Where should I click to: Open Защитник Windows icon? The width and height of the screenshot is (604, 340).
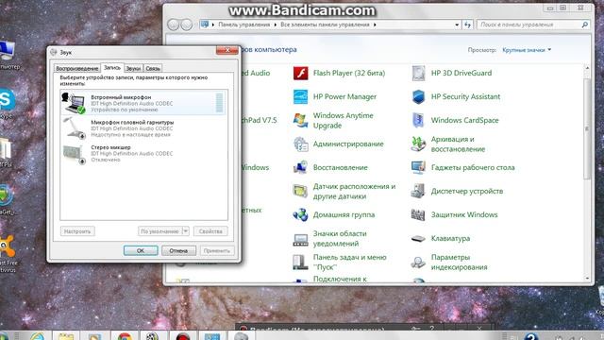[x=418, y=214]
